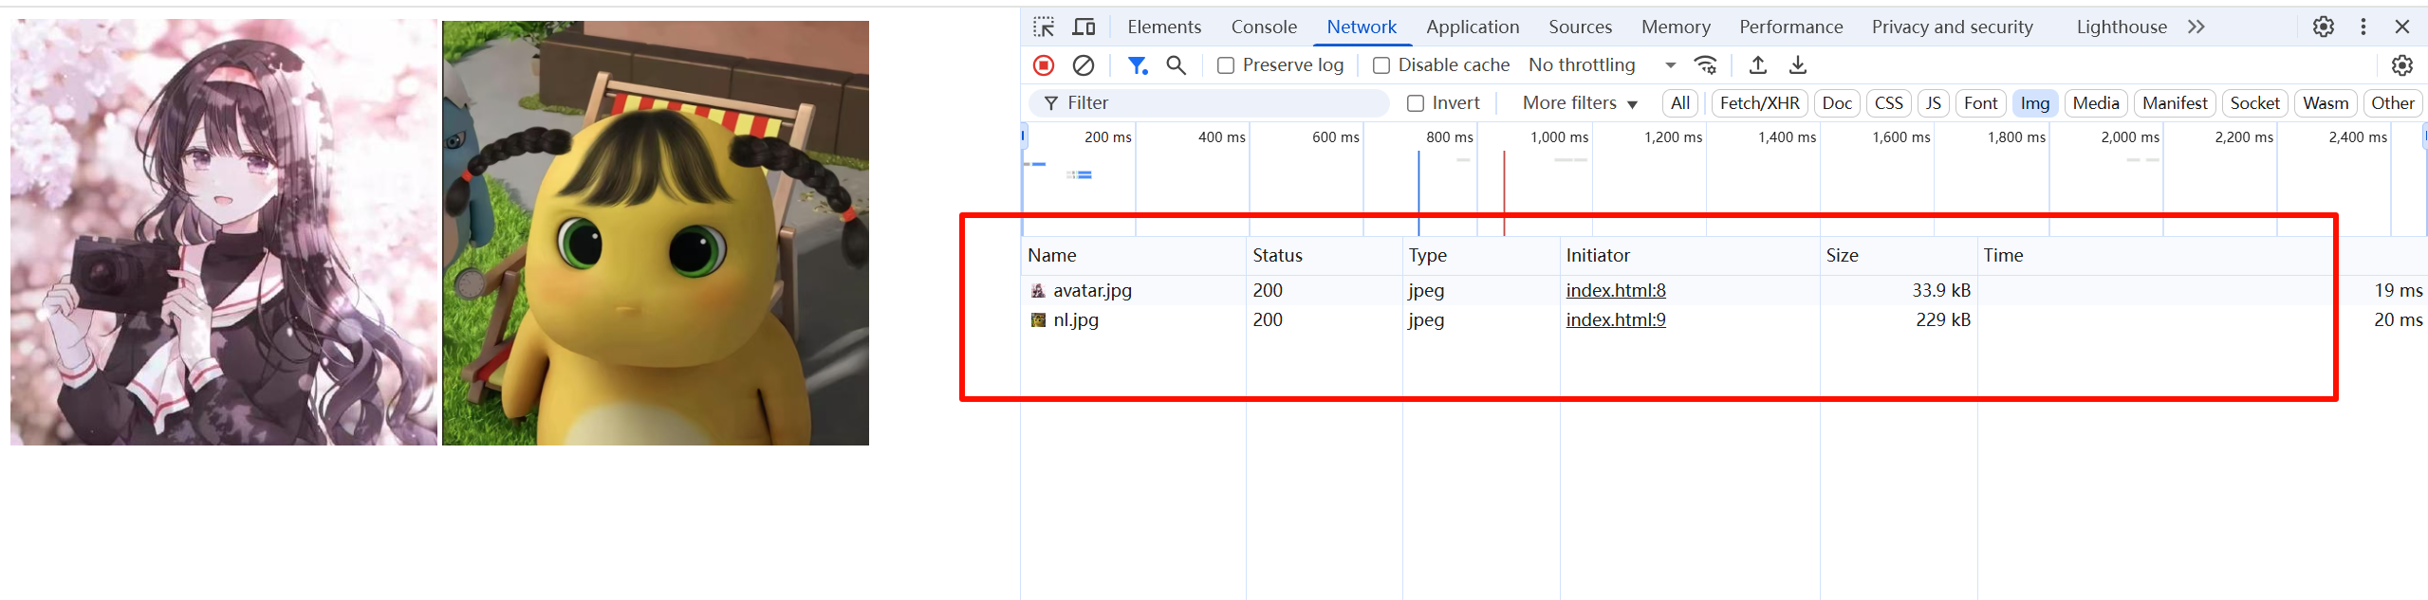2428x600 pixels.
Task: Expand the More filters menu
Action: point(1580,103)
